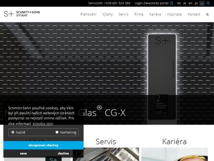The width and height of the screenshot is (214, 161).
Task: Switch language to en
Action: pos(190,3)
